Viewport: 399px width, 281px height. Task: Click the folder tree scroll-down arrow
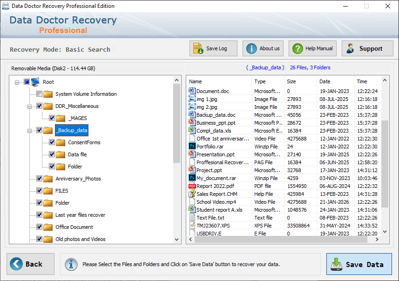177,240
